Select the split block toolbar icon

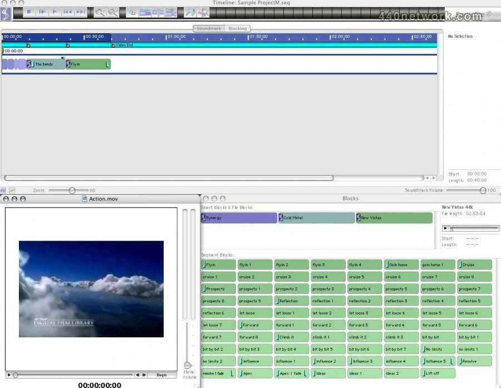click(158, 12)
